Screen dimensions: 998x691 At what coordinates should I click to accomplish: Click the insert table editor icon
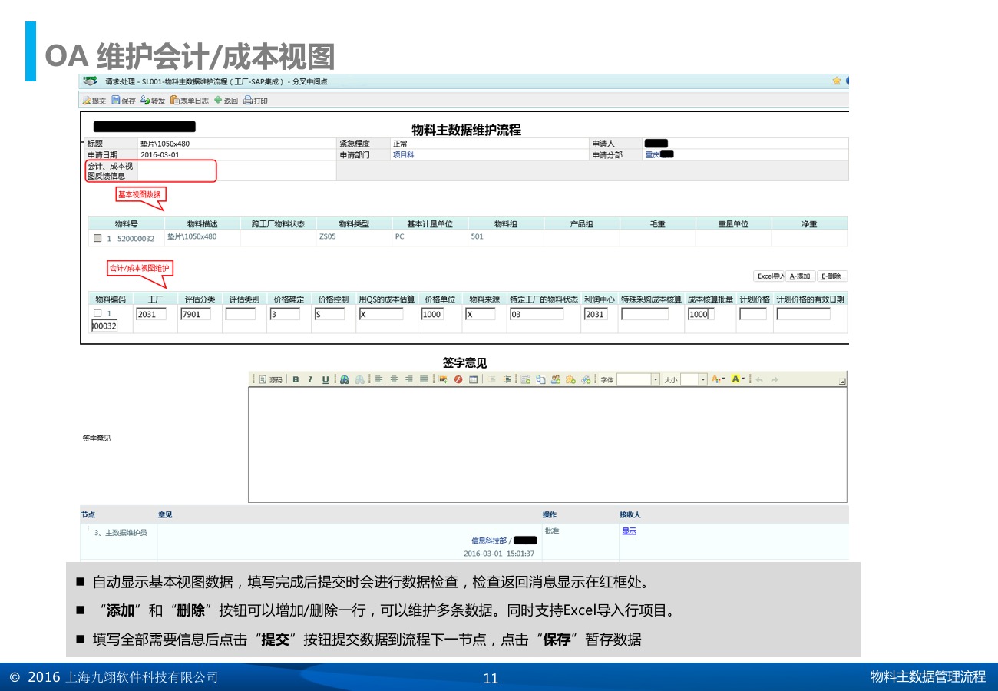(474, 379)
